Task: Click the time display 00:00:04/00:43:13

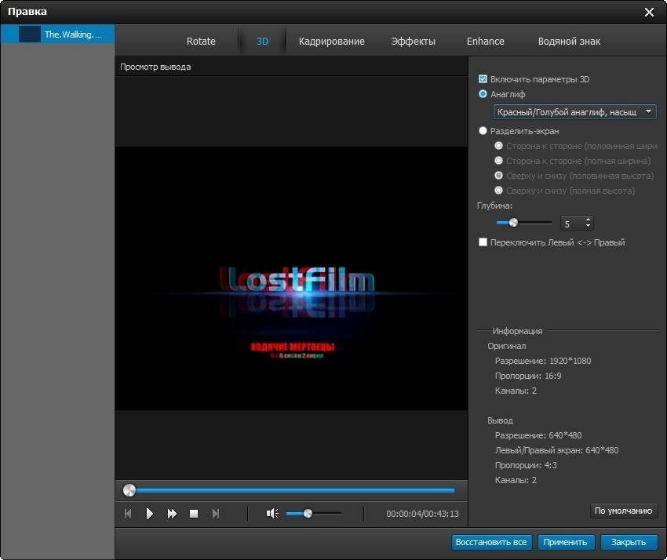Action: click(x=422, y=514)
